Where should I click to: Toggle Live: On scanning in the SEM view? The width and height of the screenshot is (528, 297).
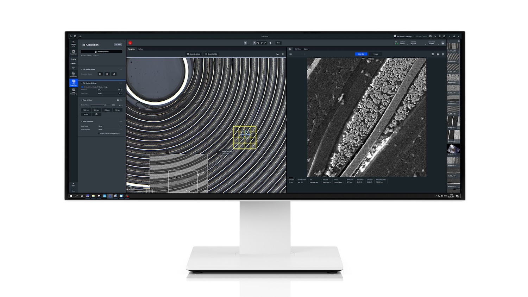point(361,54)
